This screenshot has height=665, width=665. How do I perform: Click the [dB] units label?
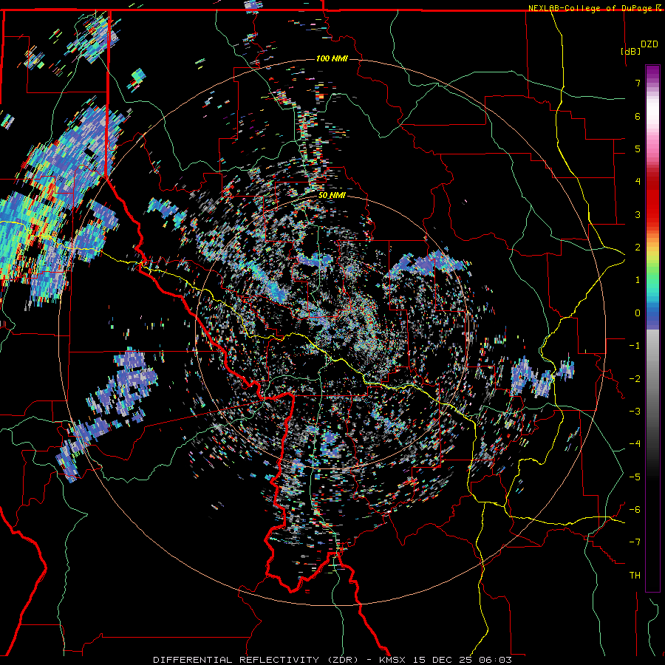coord(630,51)
